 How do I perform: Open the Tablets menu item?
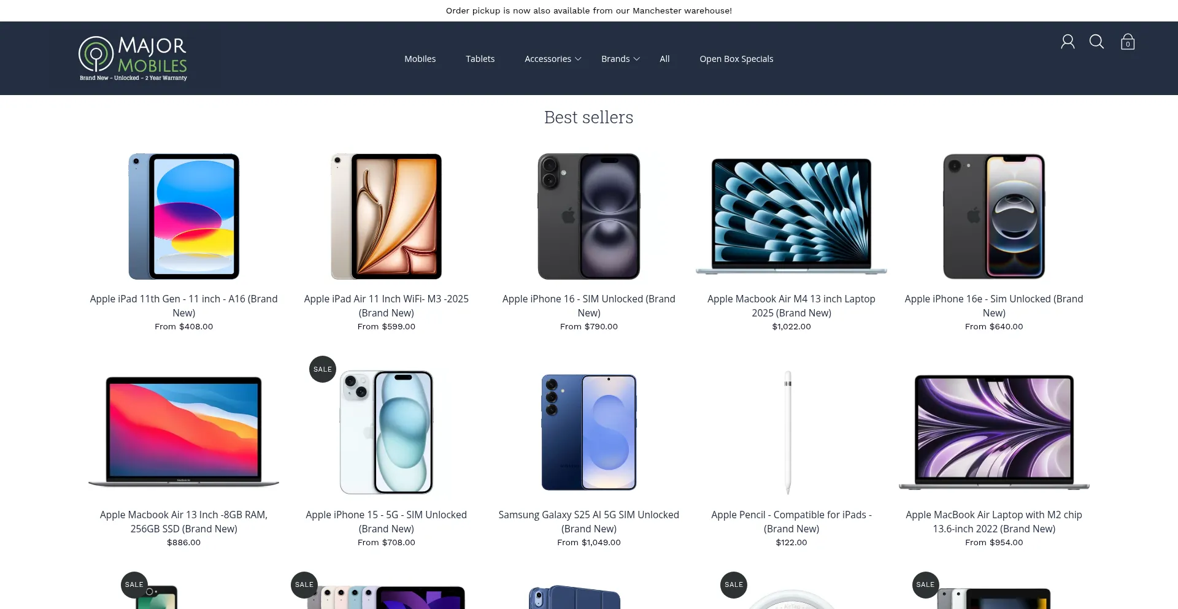(480, 59)
